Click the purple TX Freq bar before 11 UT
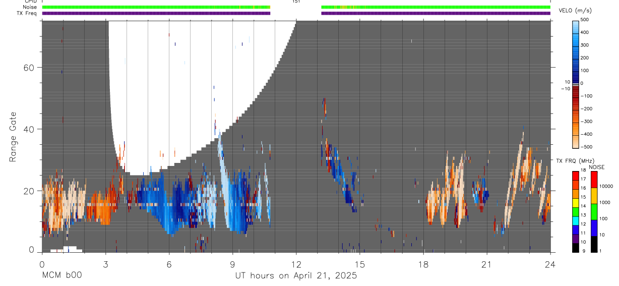This screenshot has width=619, height=286. click(x=156, y=13)
